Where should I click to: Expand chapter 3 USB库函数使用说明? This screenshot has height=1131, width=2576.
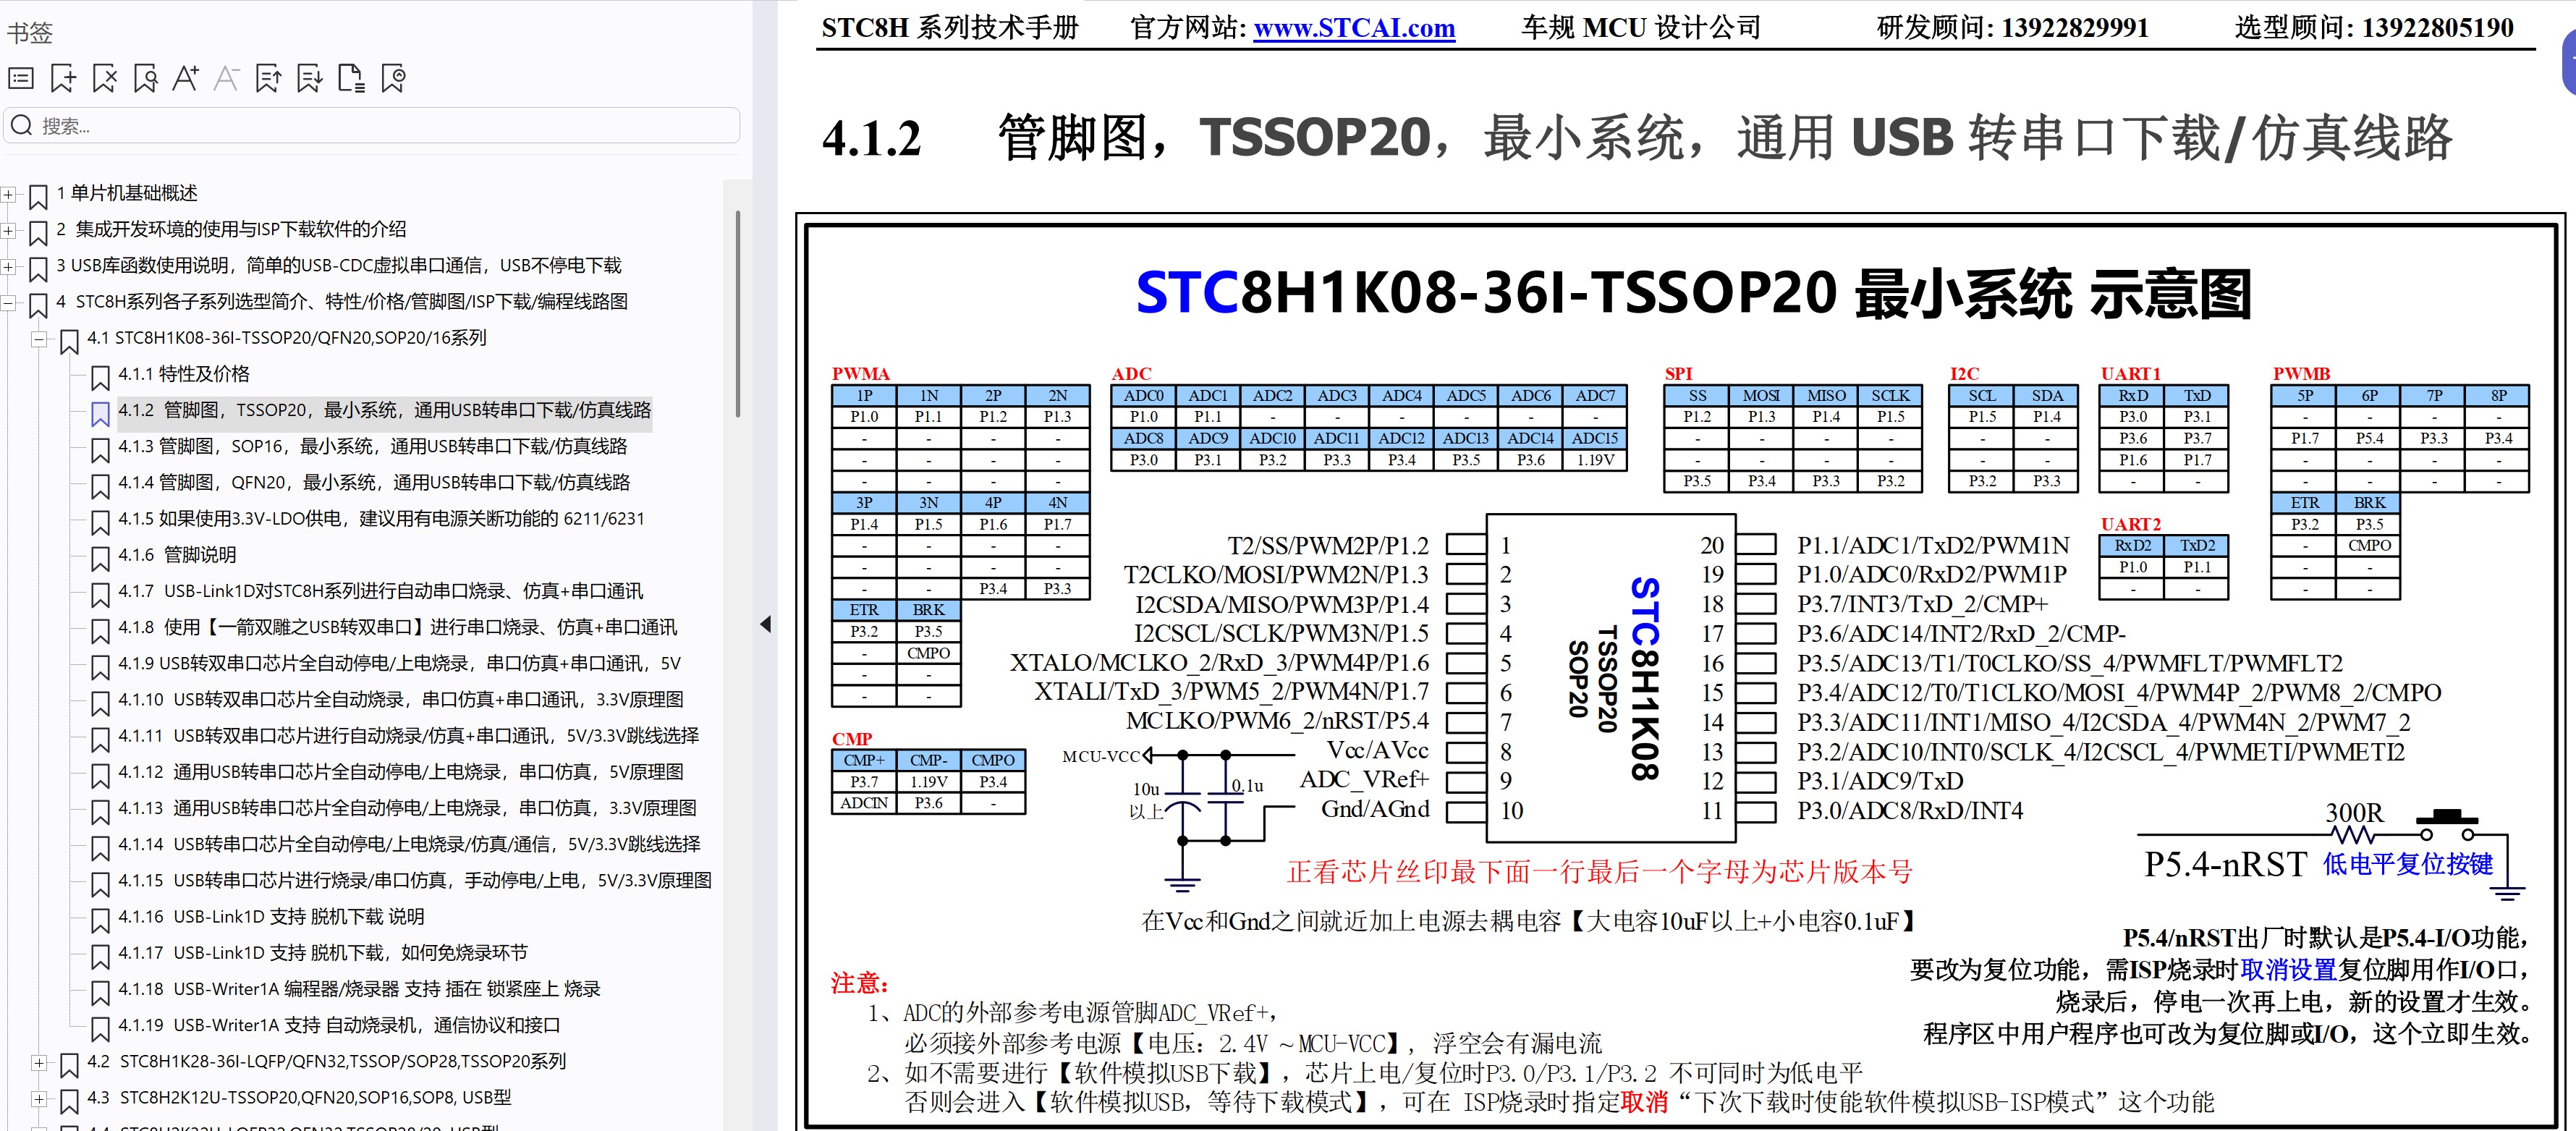coord(9,266)
